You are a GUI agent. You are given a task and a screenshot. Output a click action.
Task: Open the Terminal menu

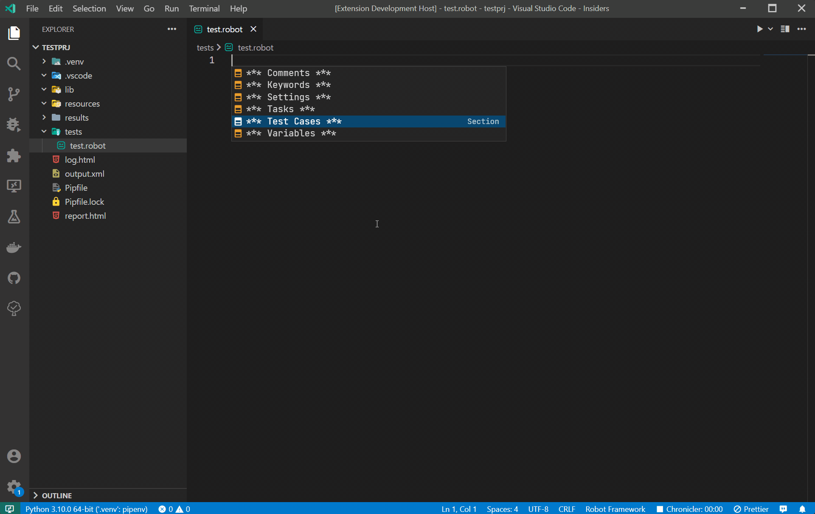(x=204, y=8)
